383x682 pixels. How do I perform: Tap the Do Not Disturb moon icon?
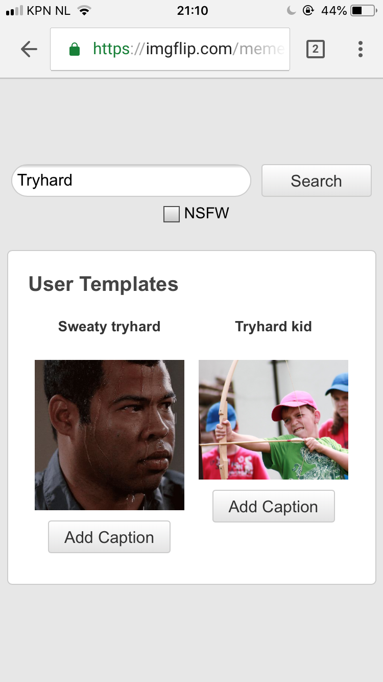(292, 11)
